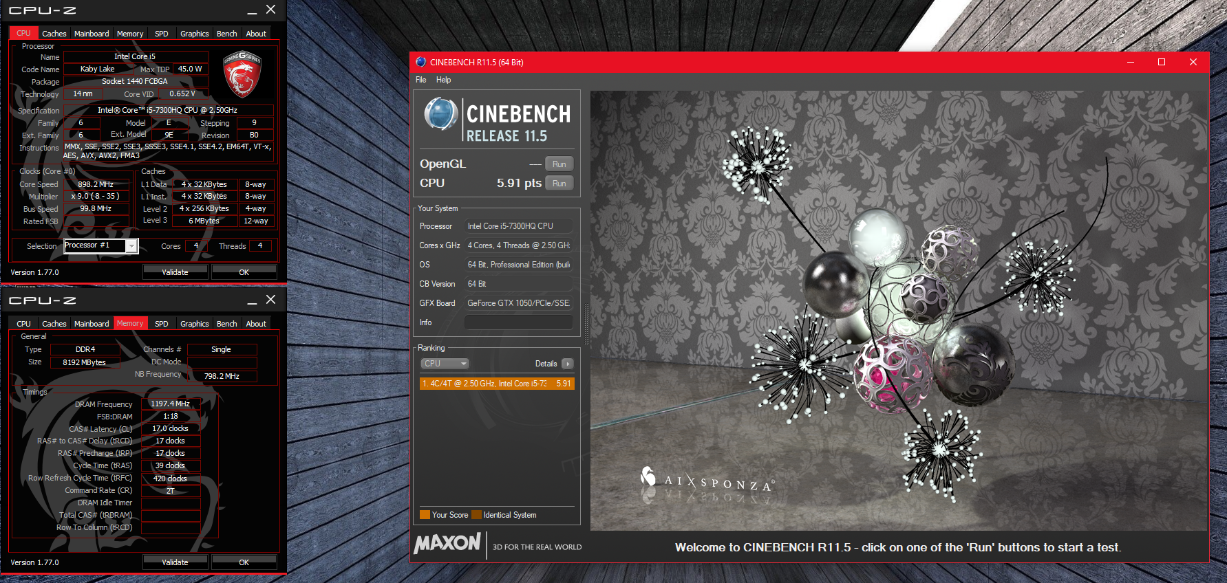This screenshot has height=583, width=1227.
Task: Open the Cinebench Help menu
Action: point(444,80)
